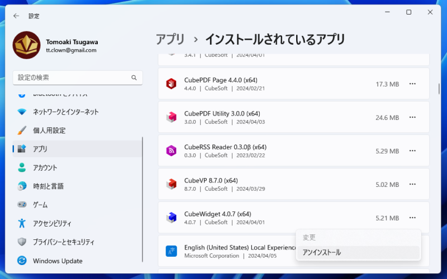
Task: Click the Privacy shield icon
Action: (22, 242)
